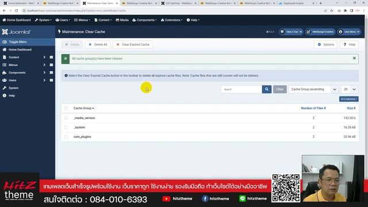Open the browser extensions puzzle icon
Screen dimensions: 368x207
(345, 10)
